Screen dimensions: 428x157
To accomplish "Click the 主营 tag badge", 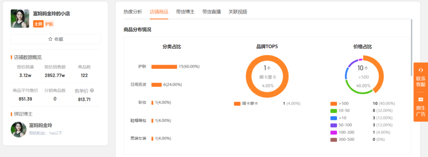I will 38,24.
